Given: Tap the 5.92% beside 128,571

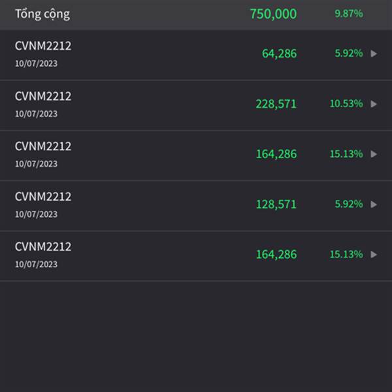Looking at the screenshot, I should [349, 204].
